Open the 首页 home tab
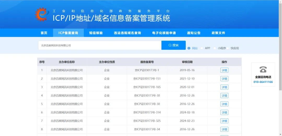This screenshot has width=282, height=136. pos(44,33)
